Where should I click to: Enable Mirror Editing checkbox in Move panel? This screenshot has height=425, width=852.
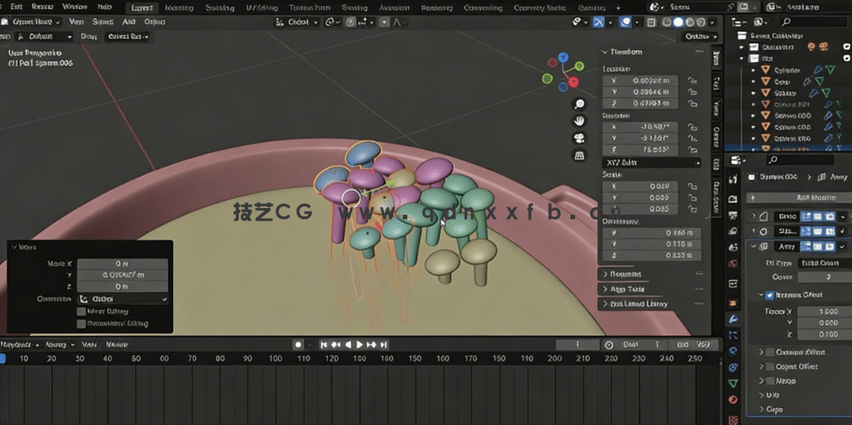81,311
